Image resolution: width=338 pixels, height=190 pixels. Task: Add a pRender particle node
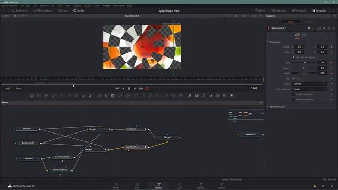[x=181, y=96]
